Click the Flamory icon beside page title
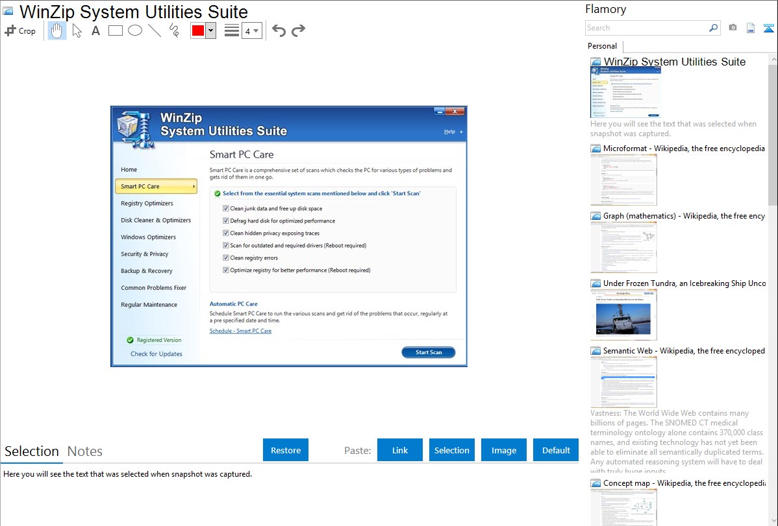Screen dimensions: 778x526 click(x=8, y=12)
